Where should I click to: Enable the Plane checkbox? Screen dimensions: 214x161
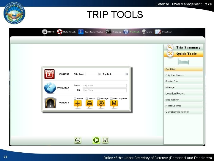[75, 98]
